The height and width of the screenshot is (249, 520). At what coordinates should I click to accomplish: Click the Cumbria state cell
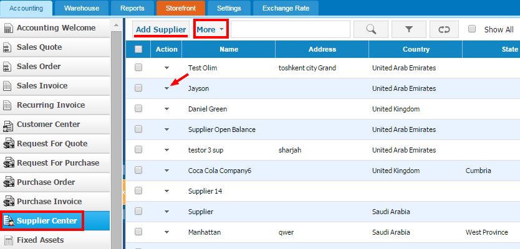(x=478, y=171)
